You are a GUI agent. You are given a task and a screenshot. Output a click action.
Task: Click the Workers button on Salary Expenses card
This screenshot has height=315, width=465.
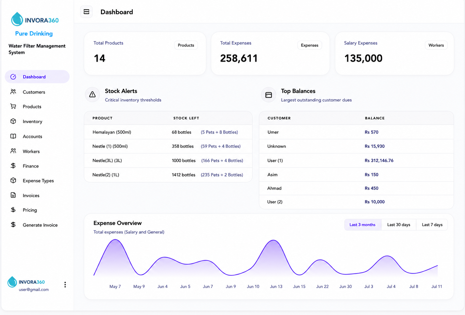pos(436,45)
